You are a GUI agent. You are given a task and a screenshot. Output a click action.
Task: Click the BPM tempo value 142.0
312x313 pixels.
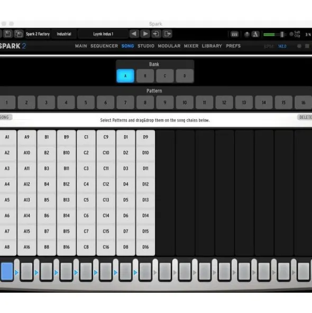[282, 46]
